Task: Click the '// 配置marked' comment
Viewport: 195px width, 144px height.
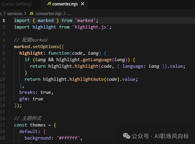Action: (31, 40)
